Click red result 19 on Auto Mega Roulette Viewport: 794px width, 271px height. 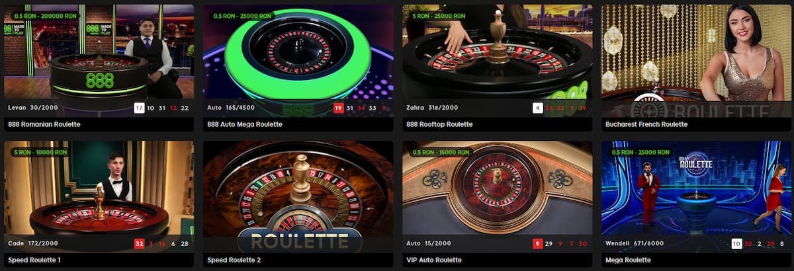point(338,108)
